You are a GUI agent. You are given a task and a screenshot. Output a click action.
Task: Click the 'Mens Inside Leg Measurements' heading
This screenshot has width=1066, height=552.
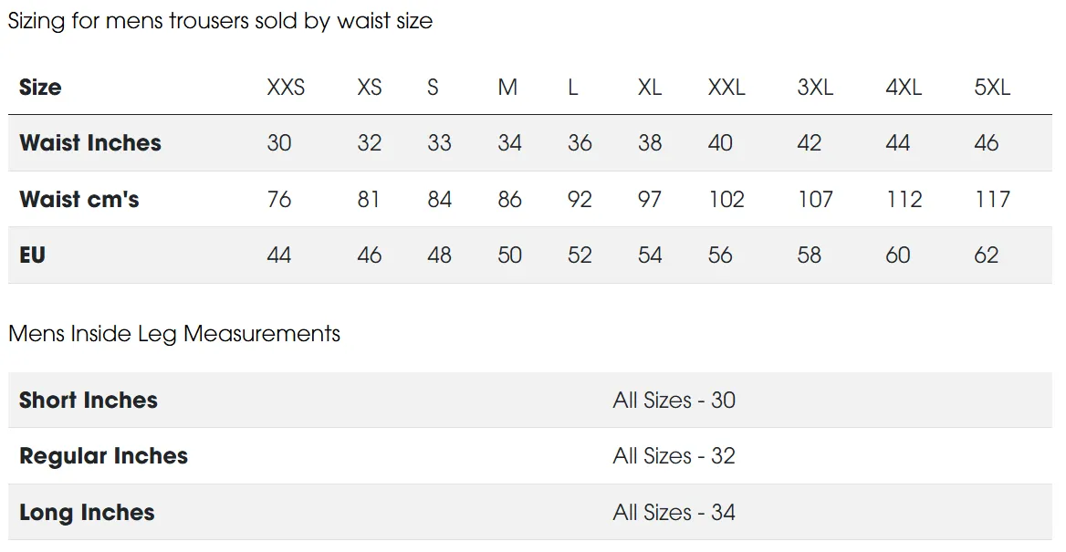[174, 334]
